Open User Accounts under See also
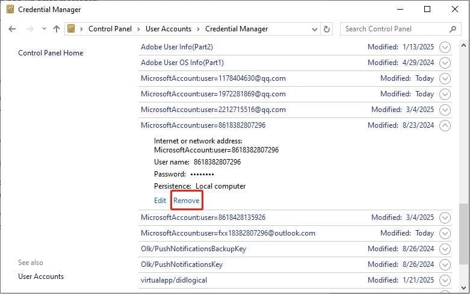This screenshot has width=470, height=294. click(41, 277)
